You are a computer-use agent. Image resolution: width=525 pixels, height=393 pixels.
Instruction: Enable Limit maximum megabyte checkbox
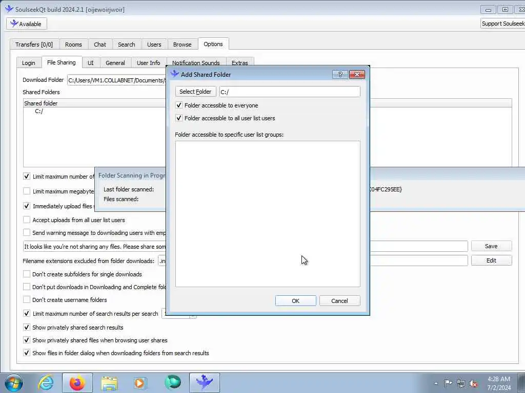[x=27, y=191]
